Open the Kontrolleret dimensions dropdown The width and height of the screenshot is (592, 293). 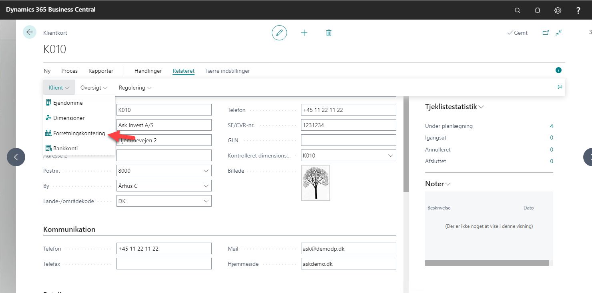tap(391, 155)
